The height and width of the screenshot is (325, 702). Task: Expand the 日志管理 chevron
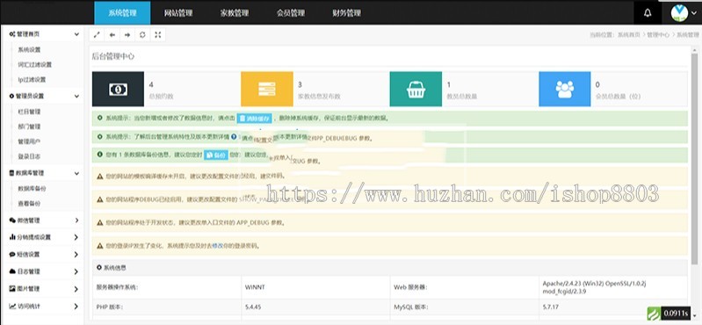click(76, 271)
